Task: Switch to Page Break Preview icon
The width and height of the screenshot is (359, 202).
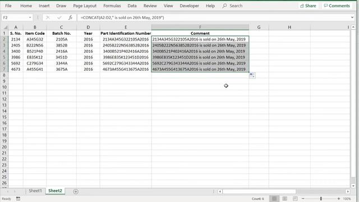Action: [x=295, y=199]
